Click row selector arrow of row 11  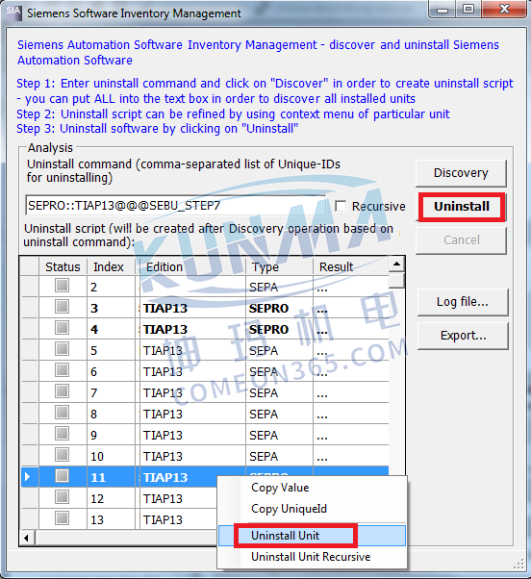point(29,477)
